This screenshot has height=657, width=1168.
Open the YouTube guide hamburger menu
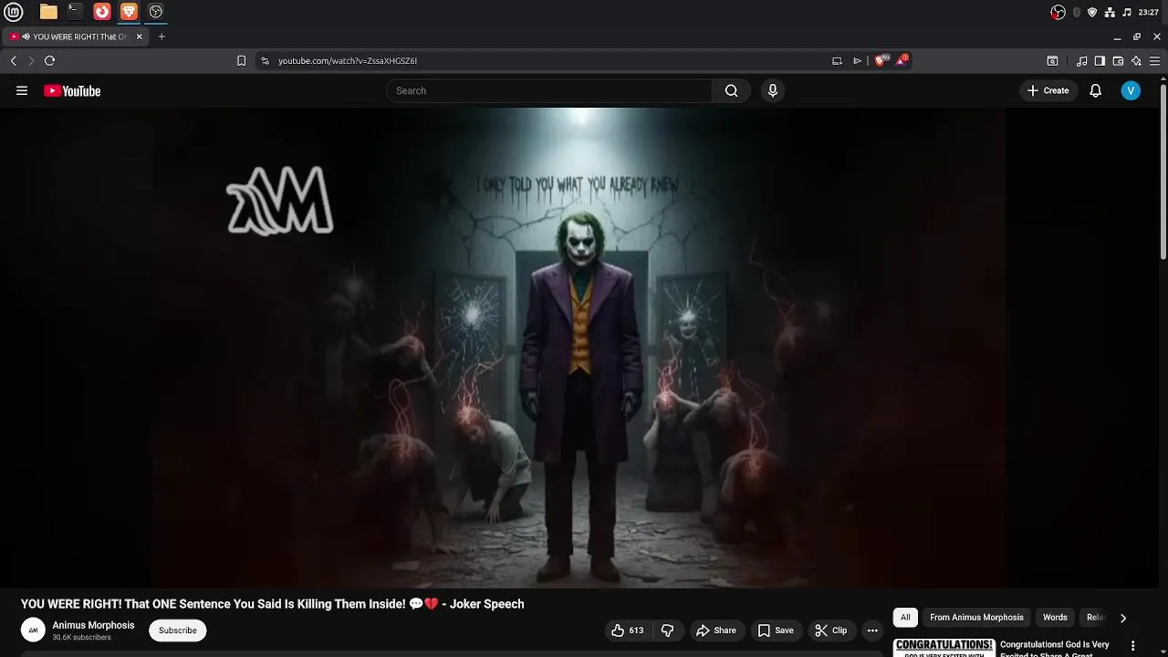(22, 90)
